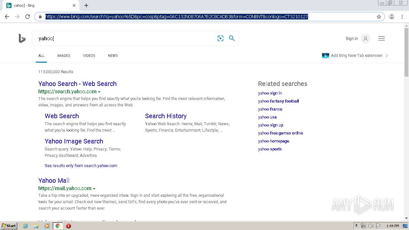This screenshot has height=230, width=409.
Task: Open Chrome three-dot menu
Action: tap(402, 17)
